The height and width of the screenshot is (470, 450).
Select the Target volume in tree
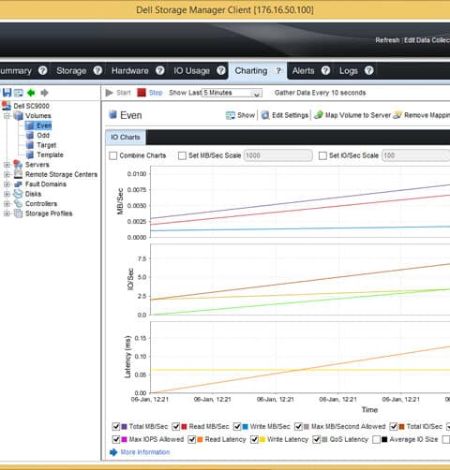tap(47, 145)
